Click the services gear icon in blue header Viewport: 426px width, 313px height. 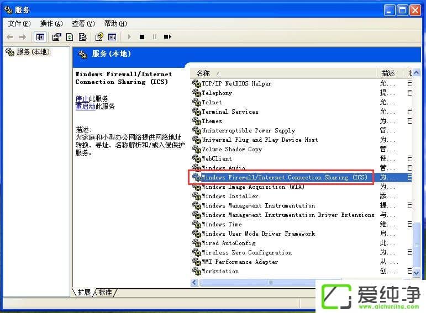83,54
